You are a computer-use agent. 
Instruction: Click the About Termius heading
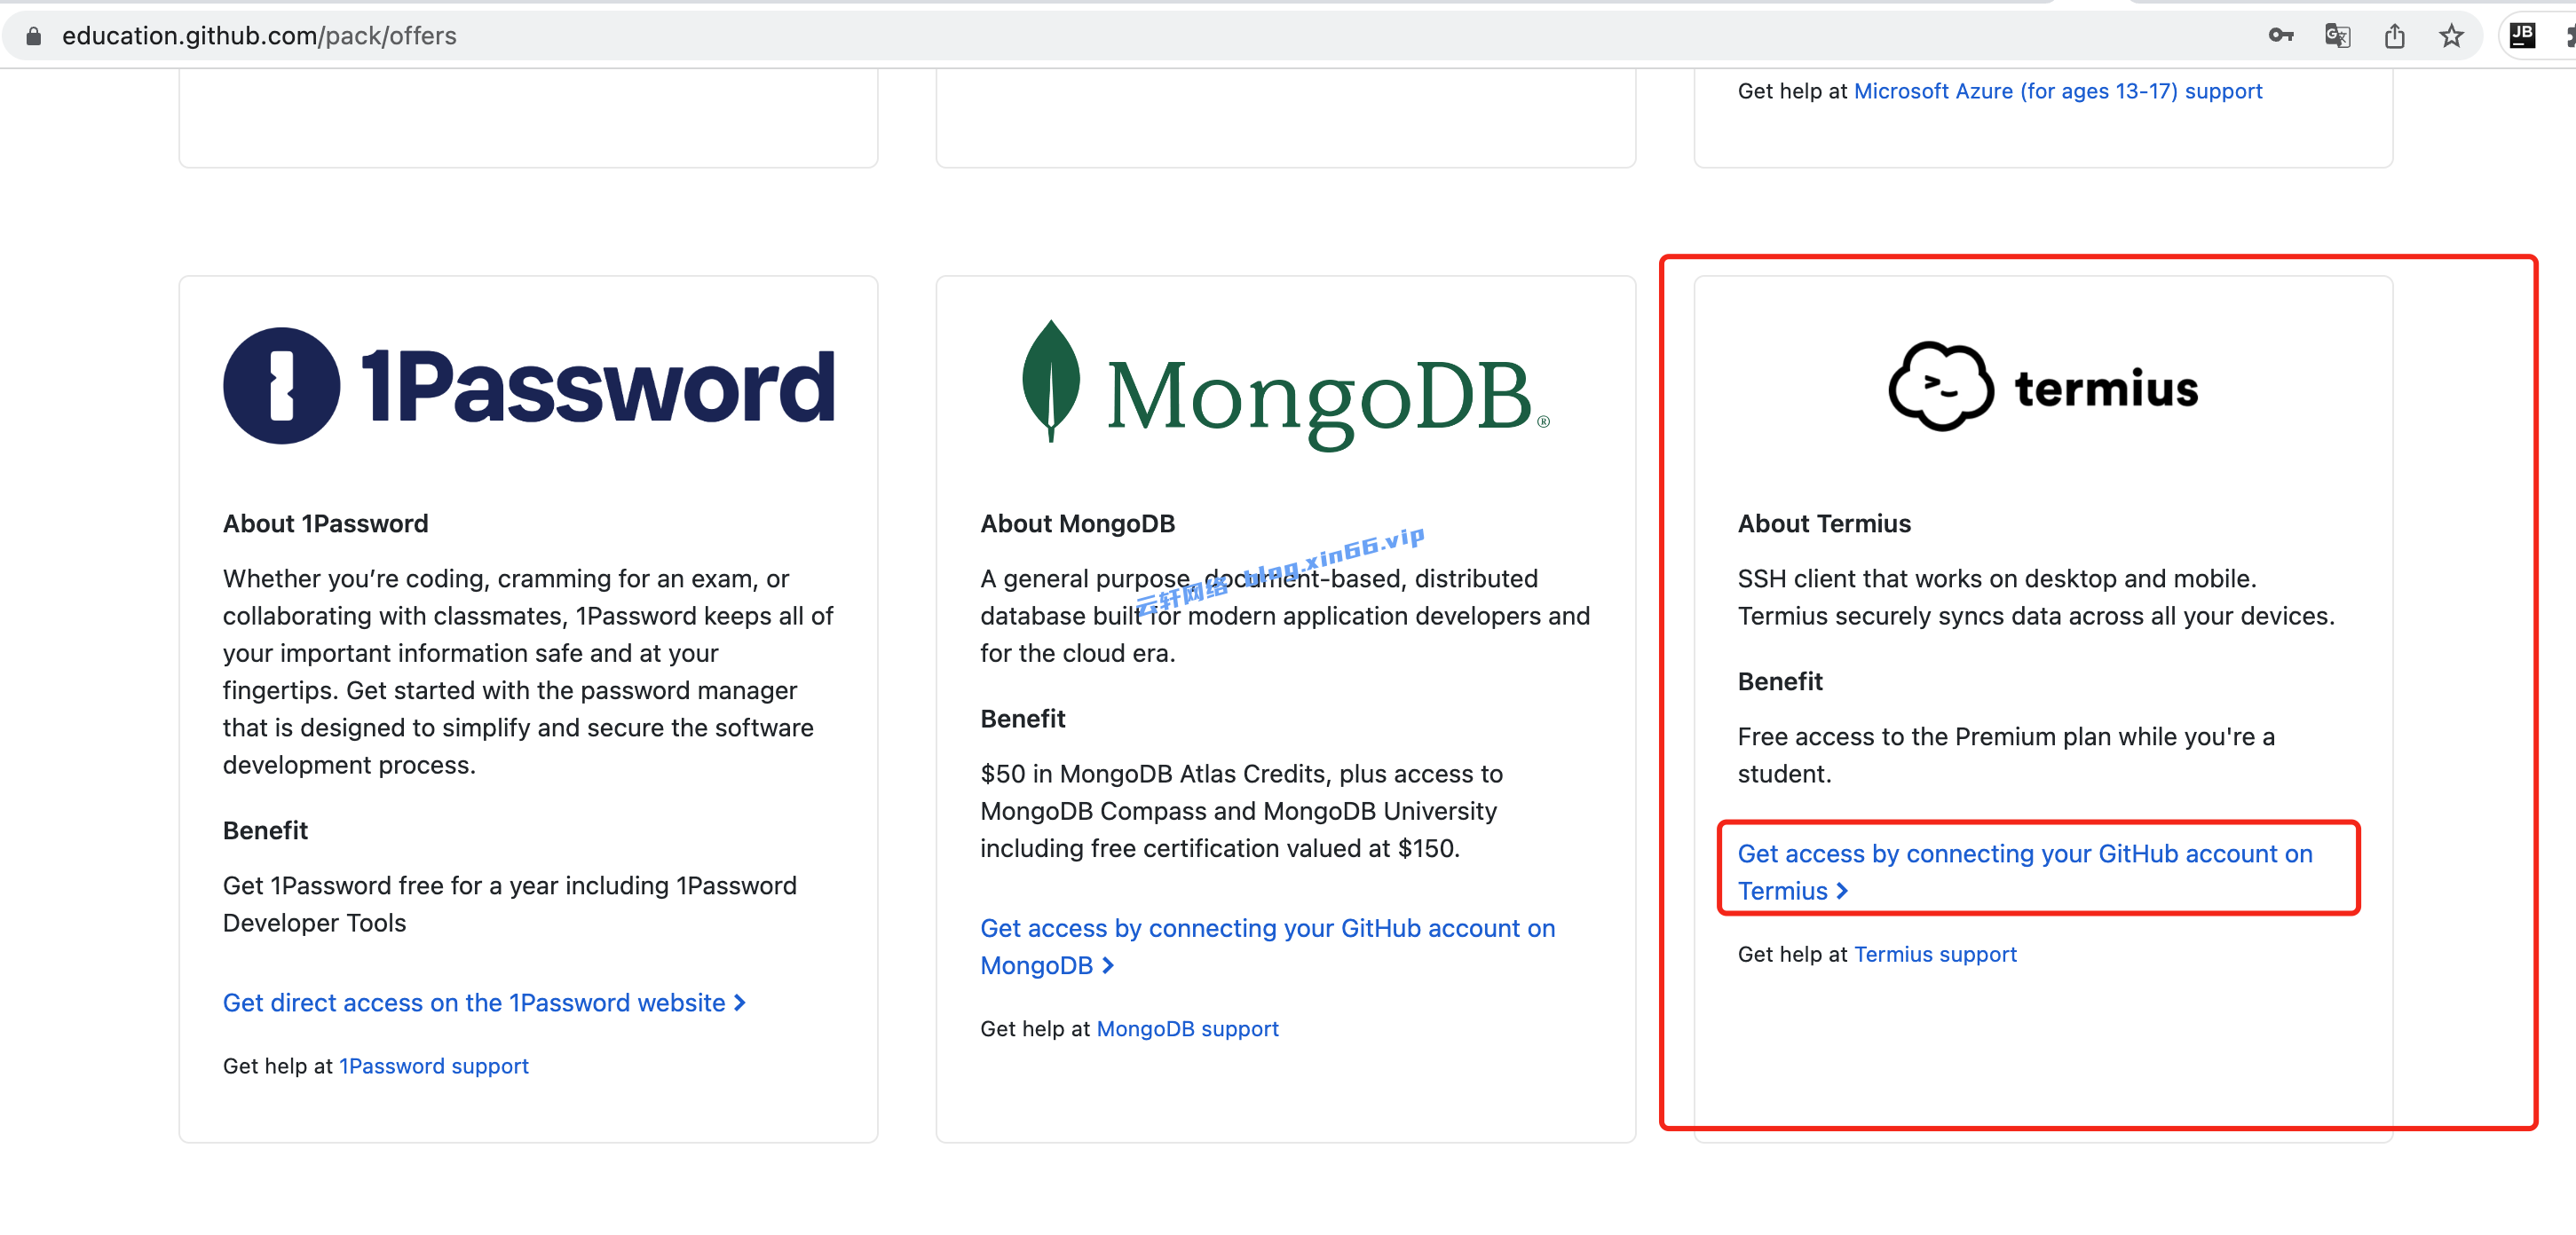click(1823, 523)
